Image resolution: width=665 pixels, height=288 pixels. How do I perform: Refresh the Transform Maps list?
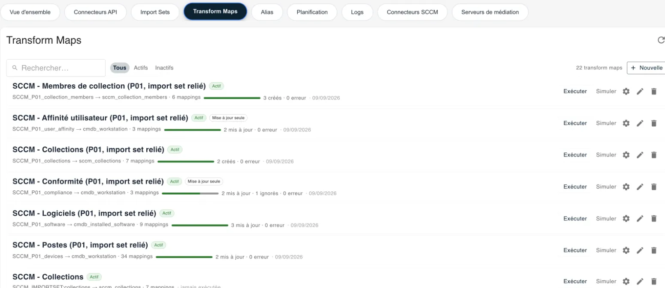pos(661,40)
